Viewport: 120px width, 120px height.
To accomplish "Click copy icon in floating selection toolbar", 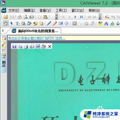I will click(20, 46).
